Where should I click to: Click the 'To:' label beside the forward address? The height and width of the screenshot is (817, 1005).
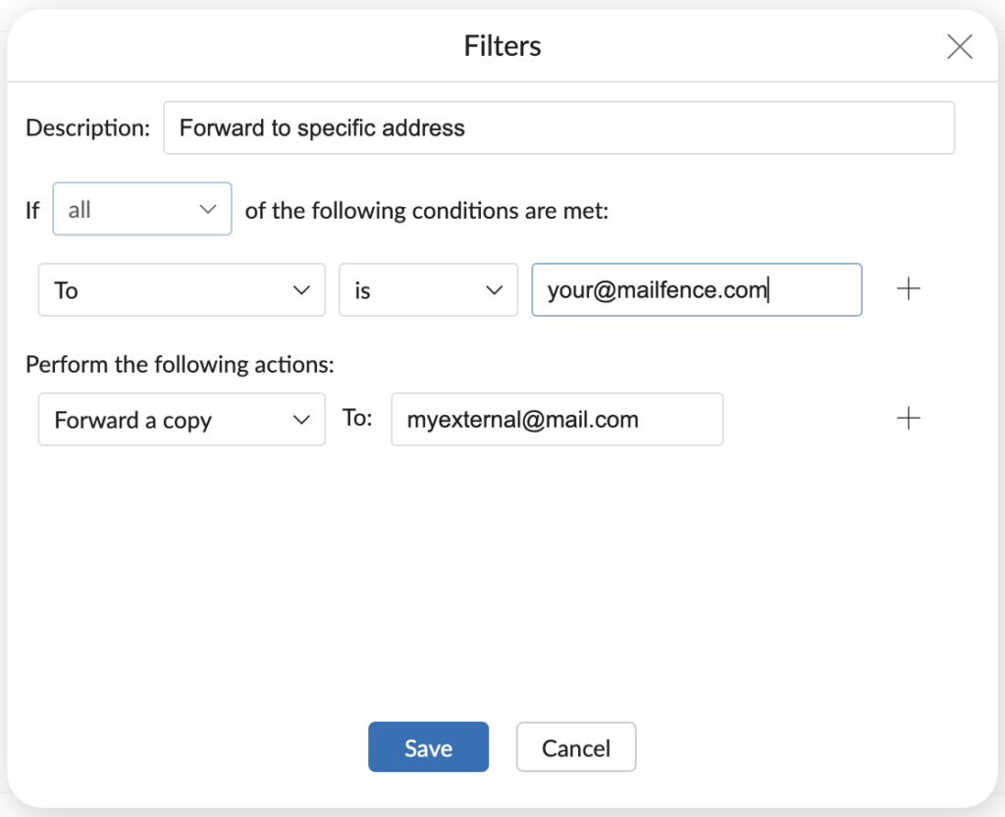pos(357,419)
